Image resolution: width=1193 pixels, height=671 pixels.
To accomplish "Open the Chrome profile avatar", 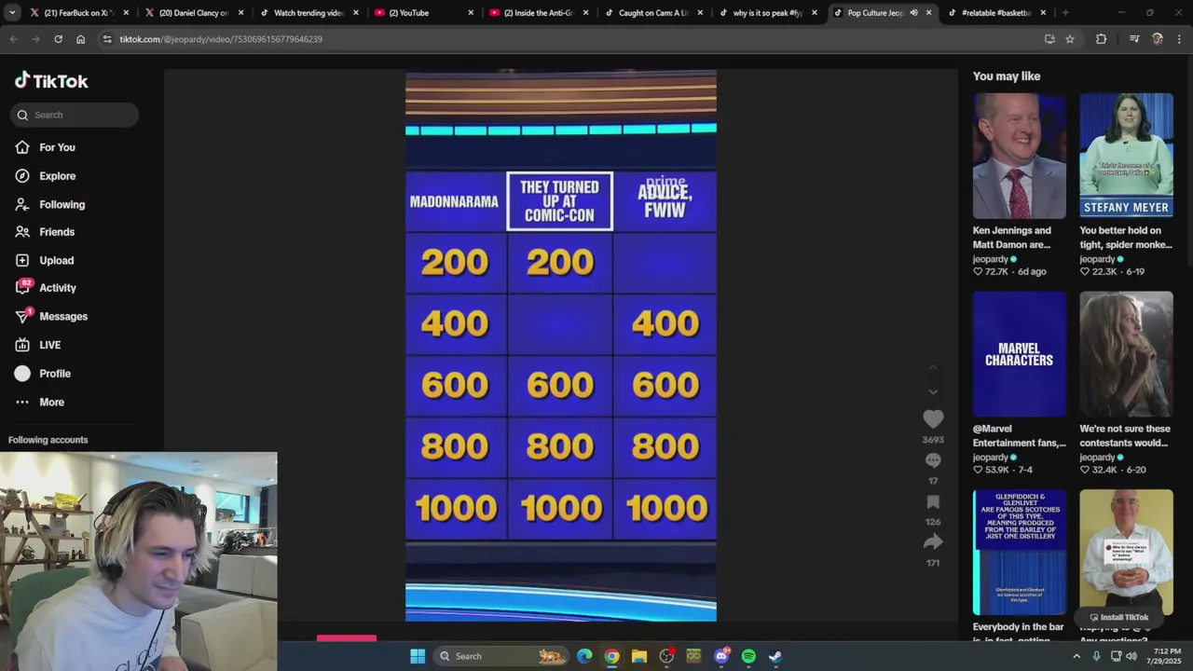I will pyautogui.click(x=1158, y=39).
